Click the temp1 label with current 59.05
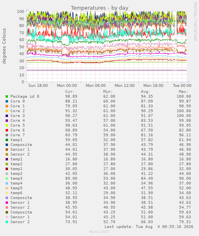 (16, 140)
